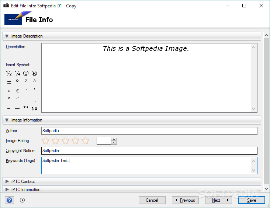This screenshot has width=270, height=208.
Task: Insert the degree ° symbol
Action: pyautogui.click(x=17, y=81)
